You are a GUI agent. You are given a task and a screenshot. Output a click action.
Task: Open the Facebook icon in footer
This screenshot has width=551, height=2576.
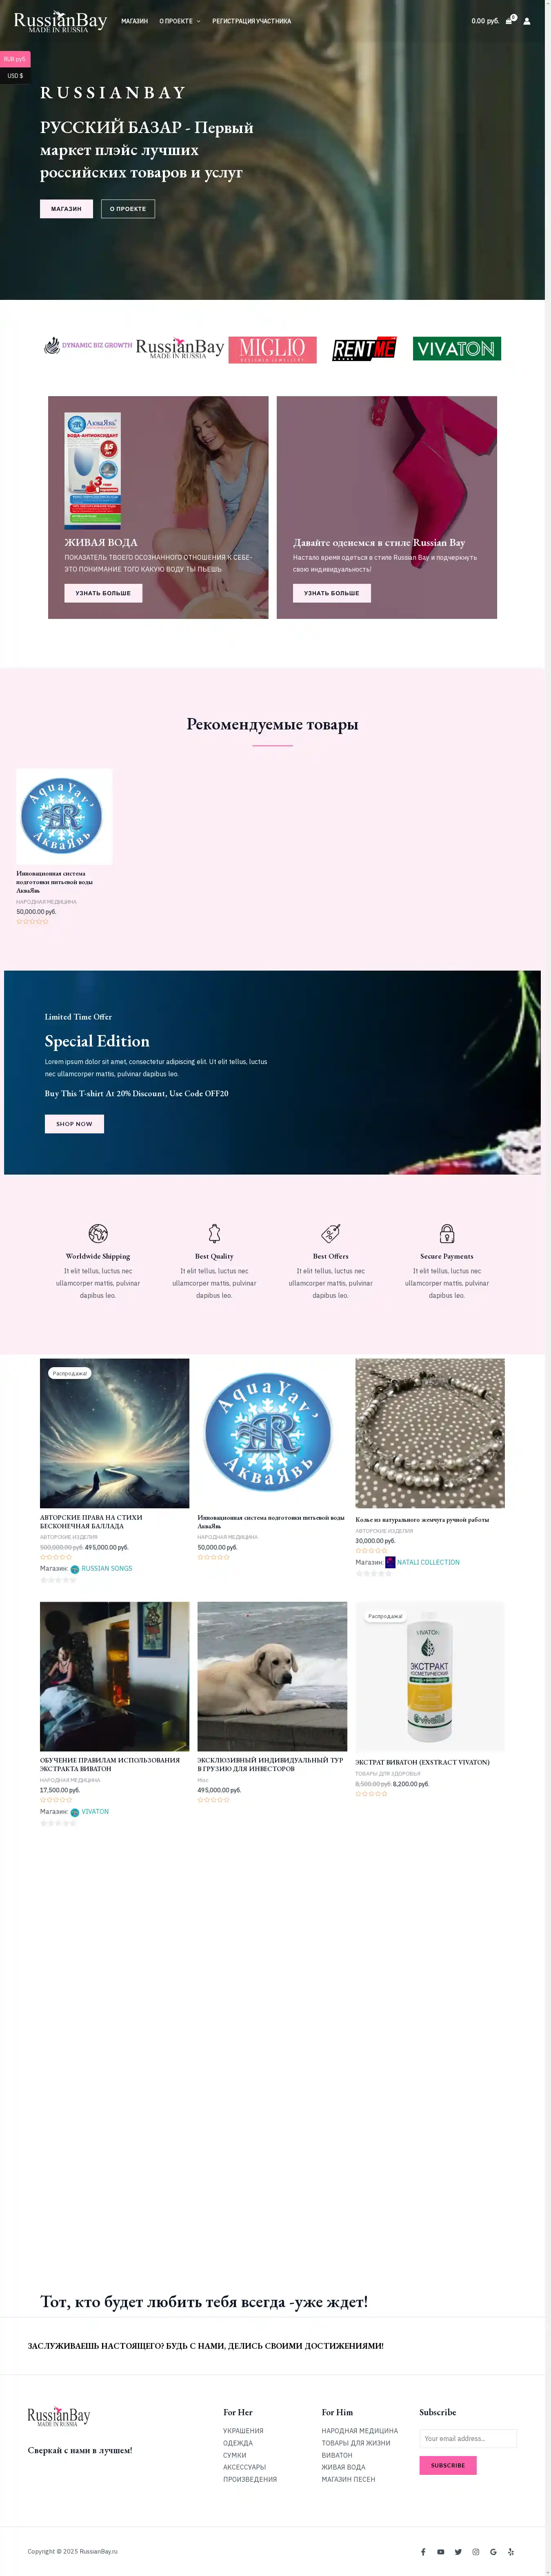click(x=423, y=2551)
